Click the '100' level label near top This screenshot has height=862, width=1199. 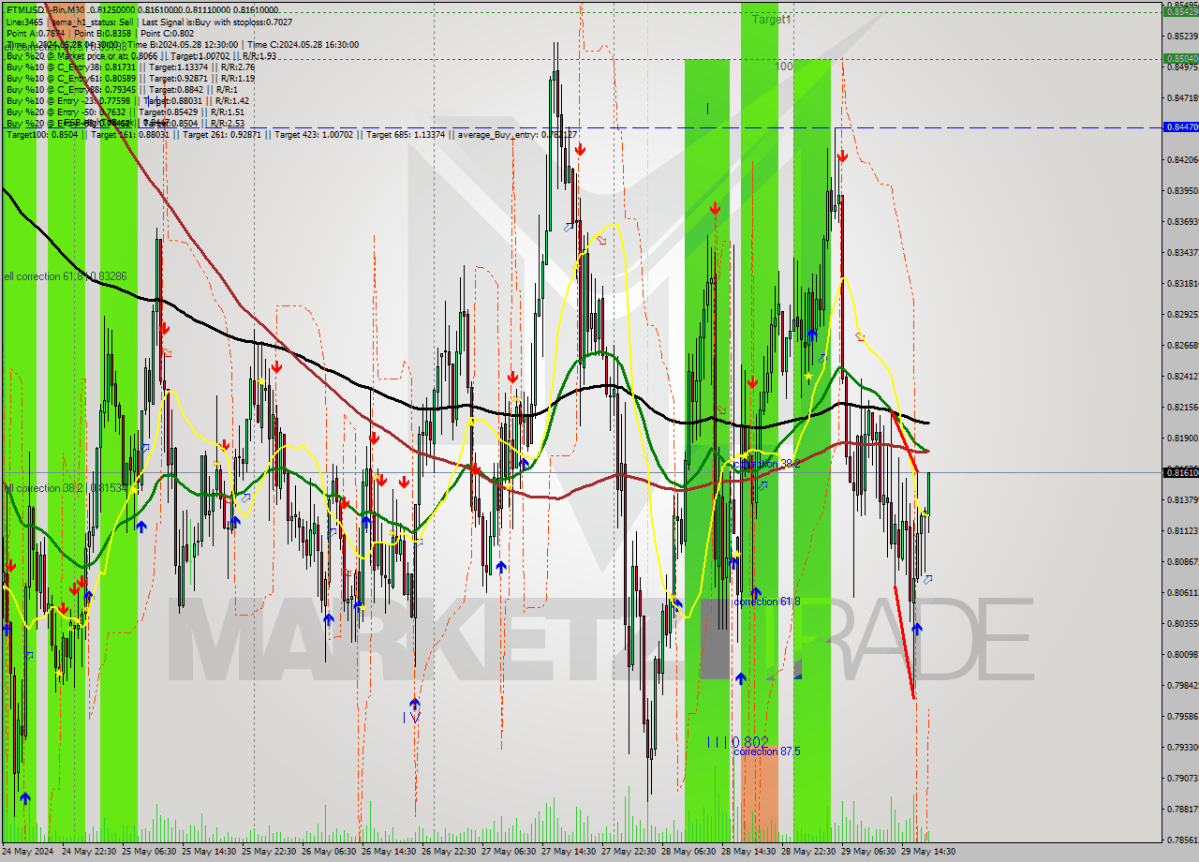click(x=785, y=67)
